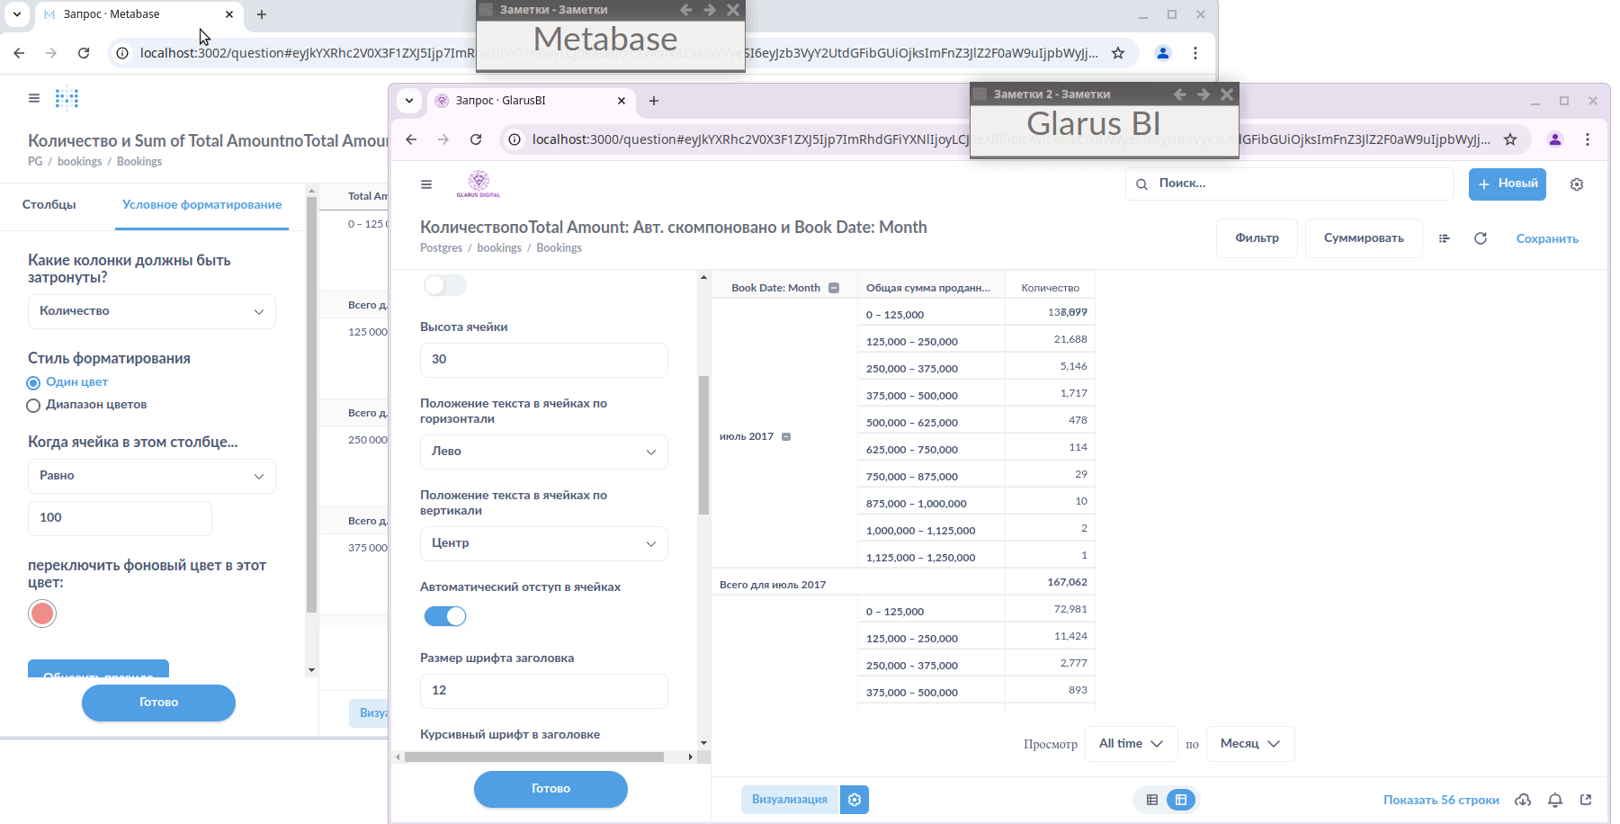Image resolution: width=1620 pixels, height=824 pixels.
Task: Disable Автоматический отступ в ячейках toggle
Action: [x=445, y=616]
